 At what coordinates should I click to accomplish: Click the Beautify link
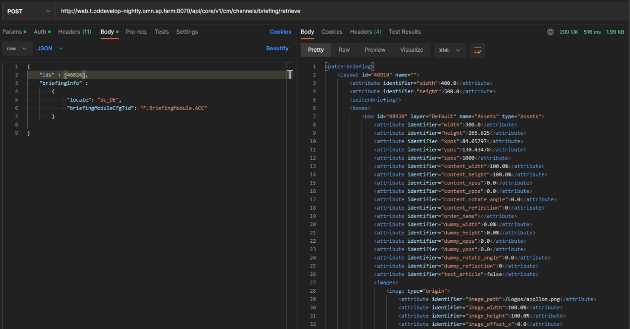pyautogui.click(x=277, y=48)
